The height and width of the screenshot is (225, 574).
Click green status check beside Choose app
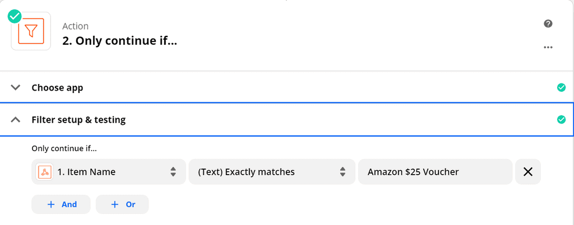561,88
